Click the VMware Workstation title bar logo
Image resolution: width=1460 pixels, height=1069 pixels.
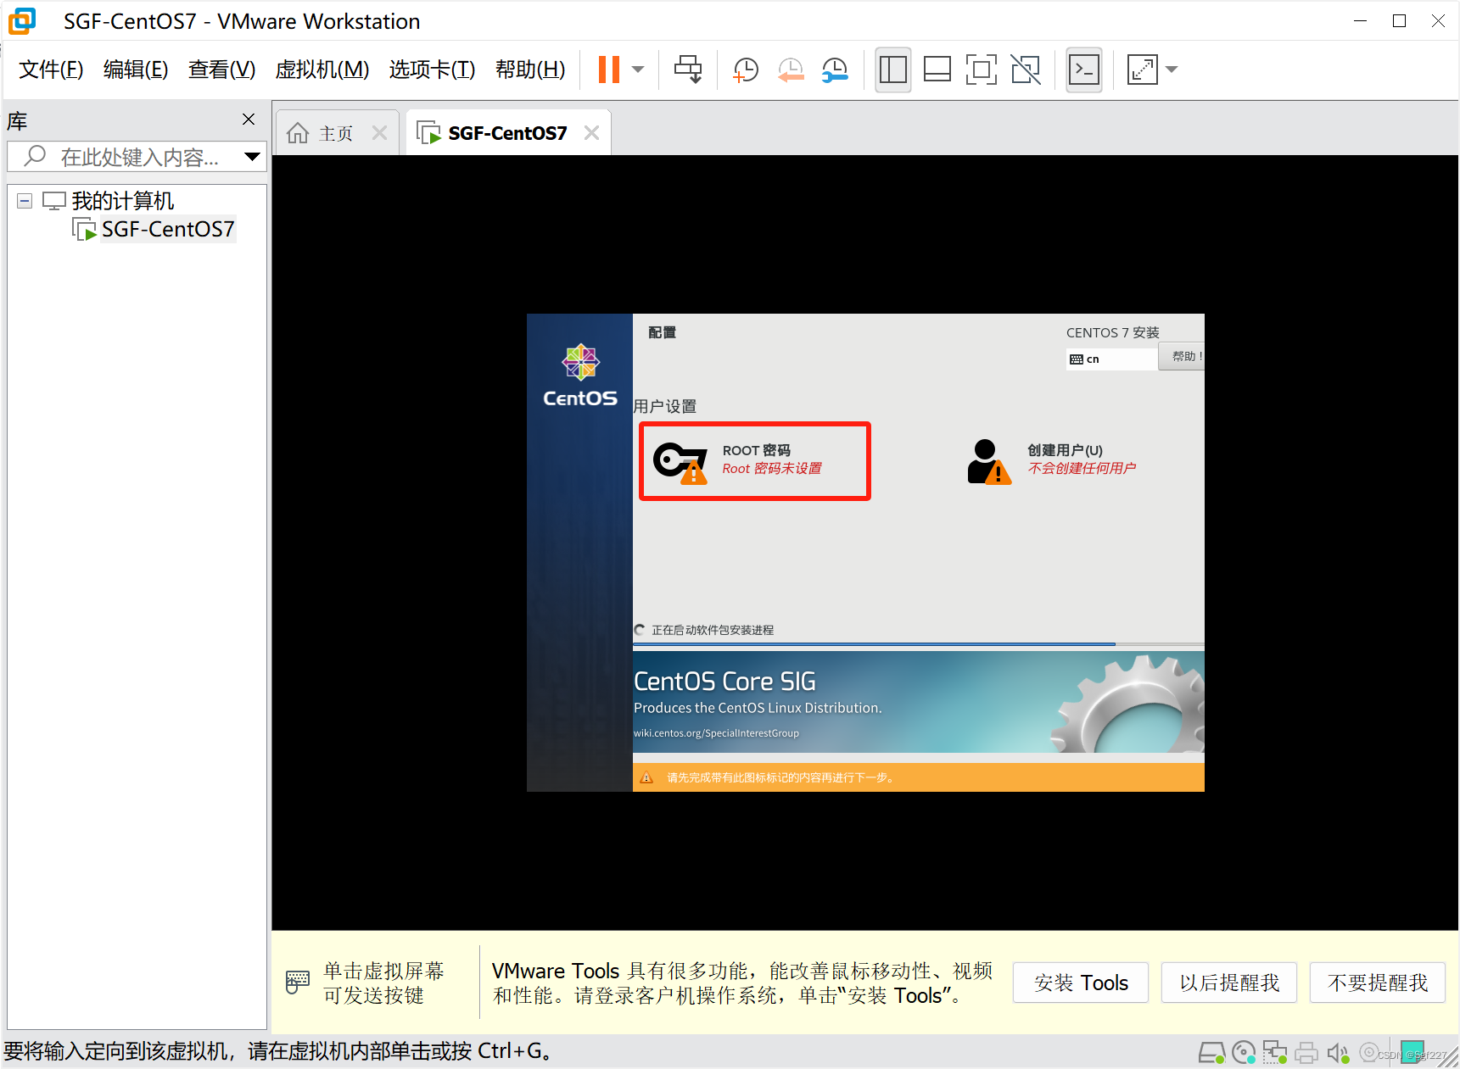(21, 21)
